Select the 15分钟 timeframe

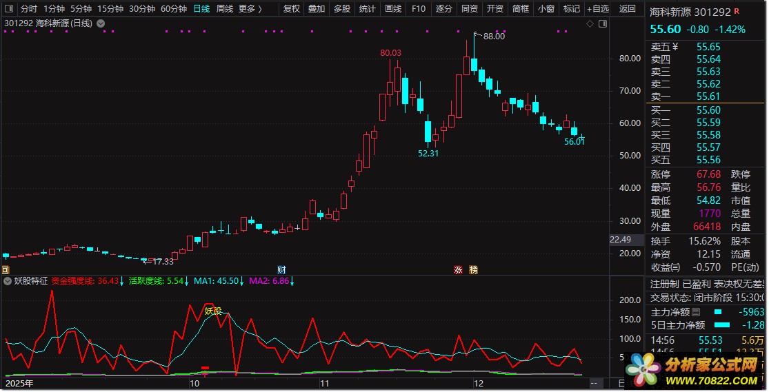(110, 8)
